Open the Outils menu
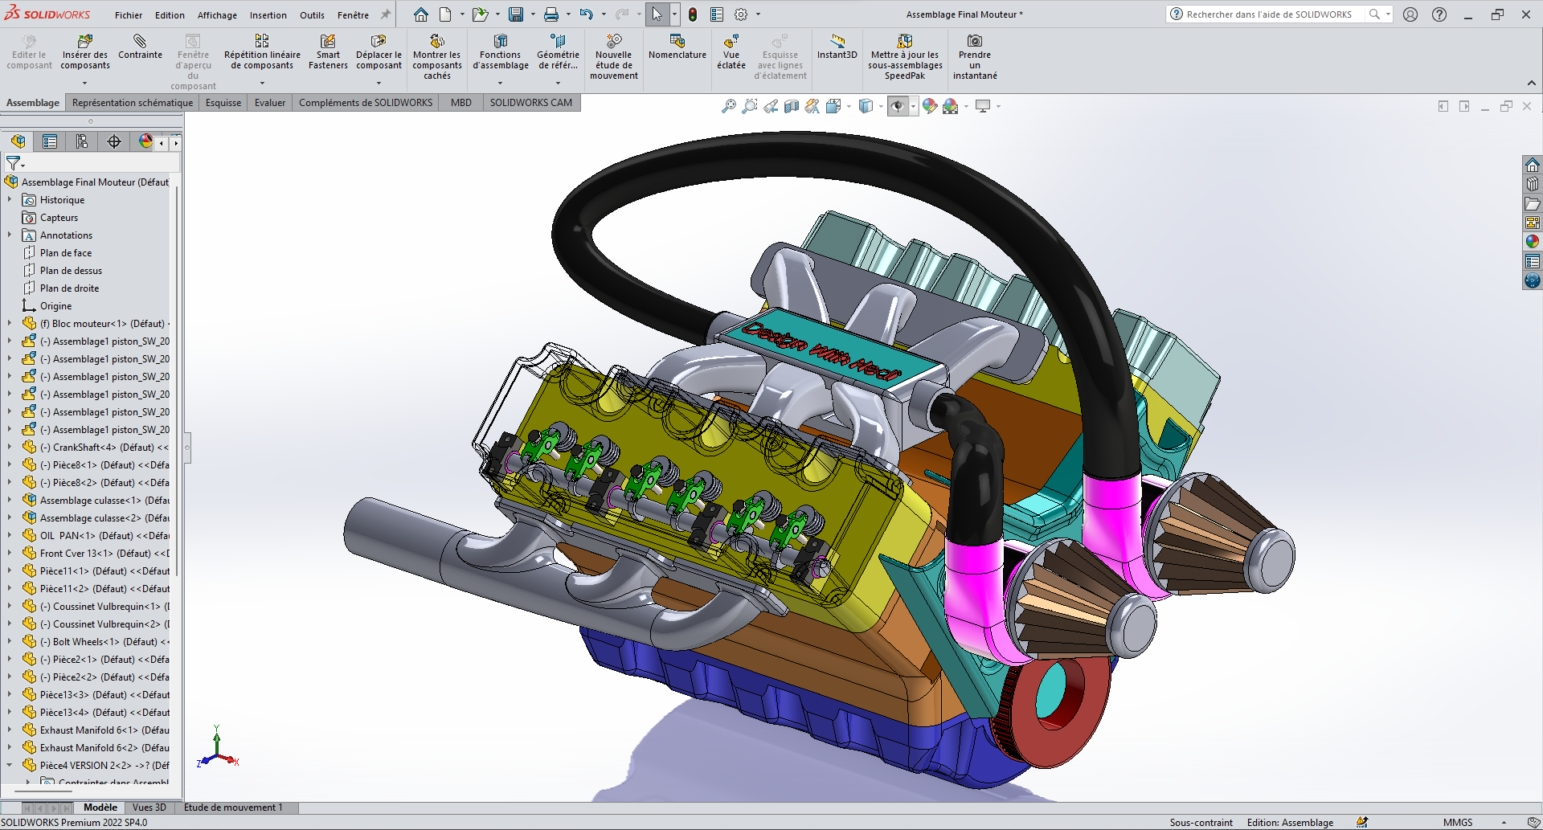 pyautogui.click(x=312, y=15)
